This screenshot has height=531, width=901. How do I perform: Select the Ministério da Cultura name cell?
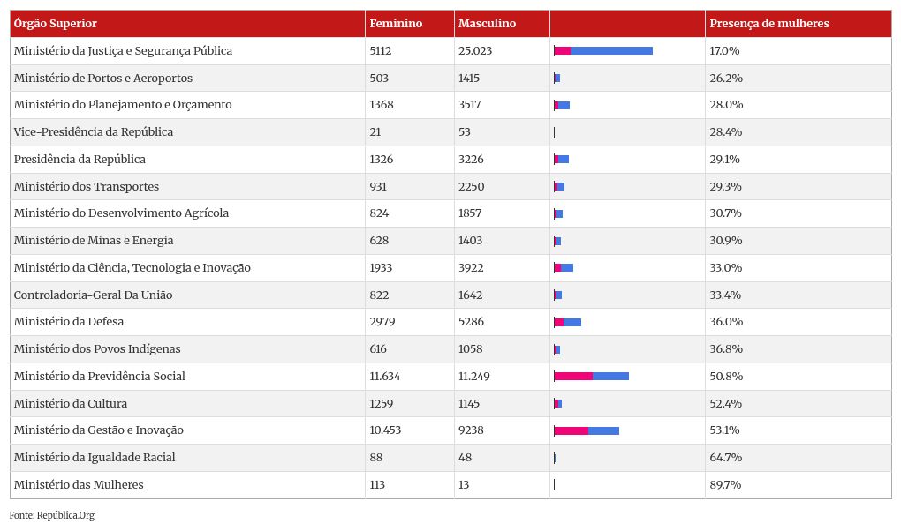(71, 404)
